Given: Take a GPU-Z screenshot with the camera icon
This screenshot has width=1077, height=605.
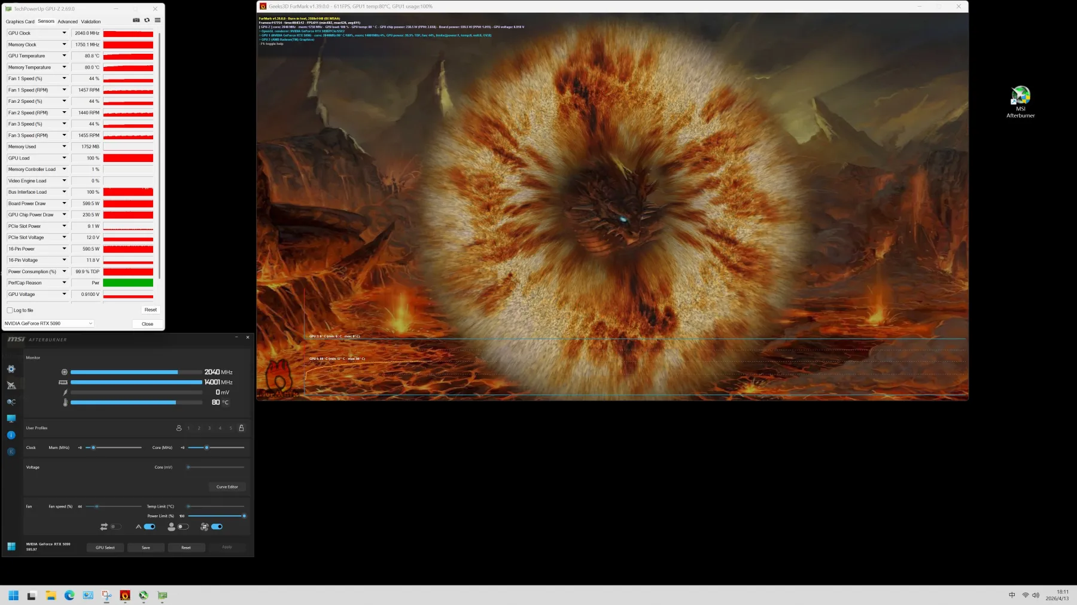Looking at the screenshot, I should point(136,20).
